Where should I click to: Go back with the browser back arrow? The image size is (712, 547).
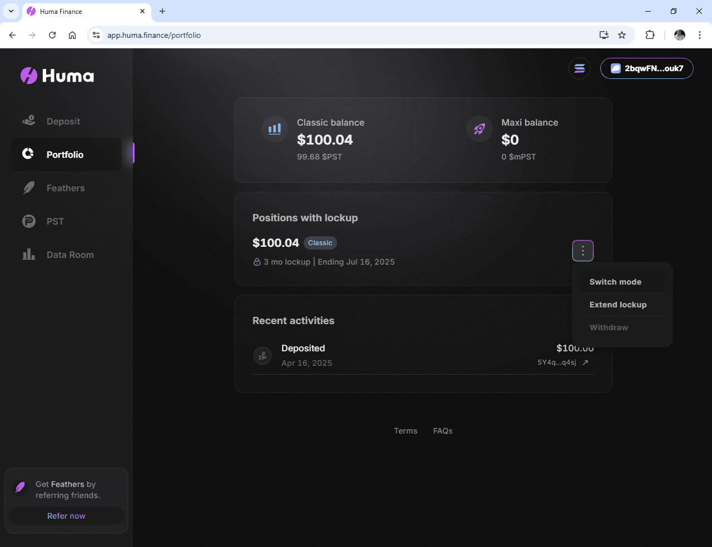tap(12, 35)
